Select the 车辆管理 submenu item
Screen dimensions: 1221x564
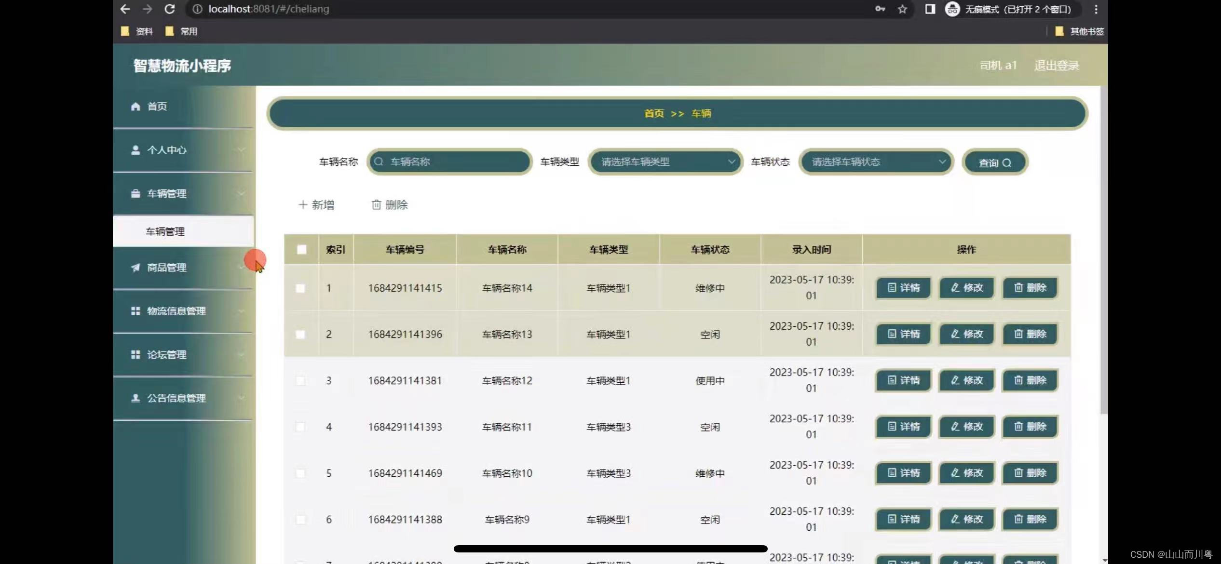pyautogui.click(x=165, y=232)
